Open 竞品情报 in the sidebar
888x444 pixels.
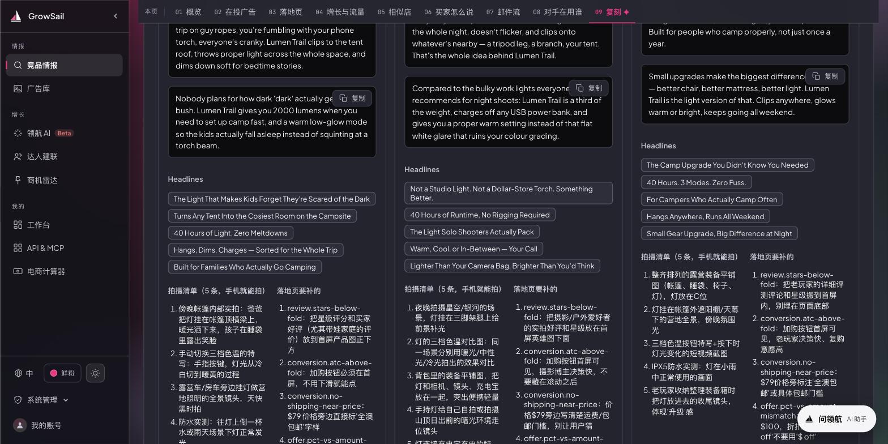pos(64,65)
